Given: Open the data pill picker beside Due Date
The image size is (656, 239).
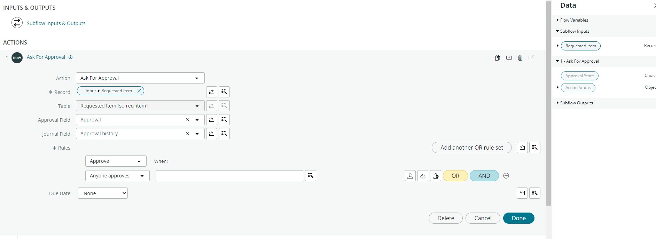Looking at the screenshot, I should pos(535,193).
